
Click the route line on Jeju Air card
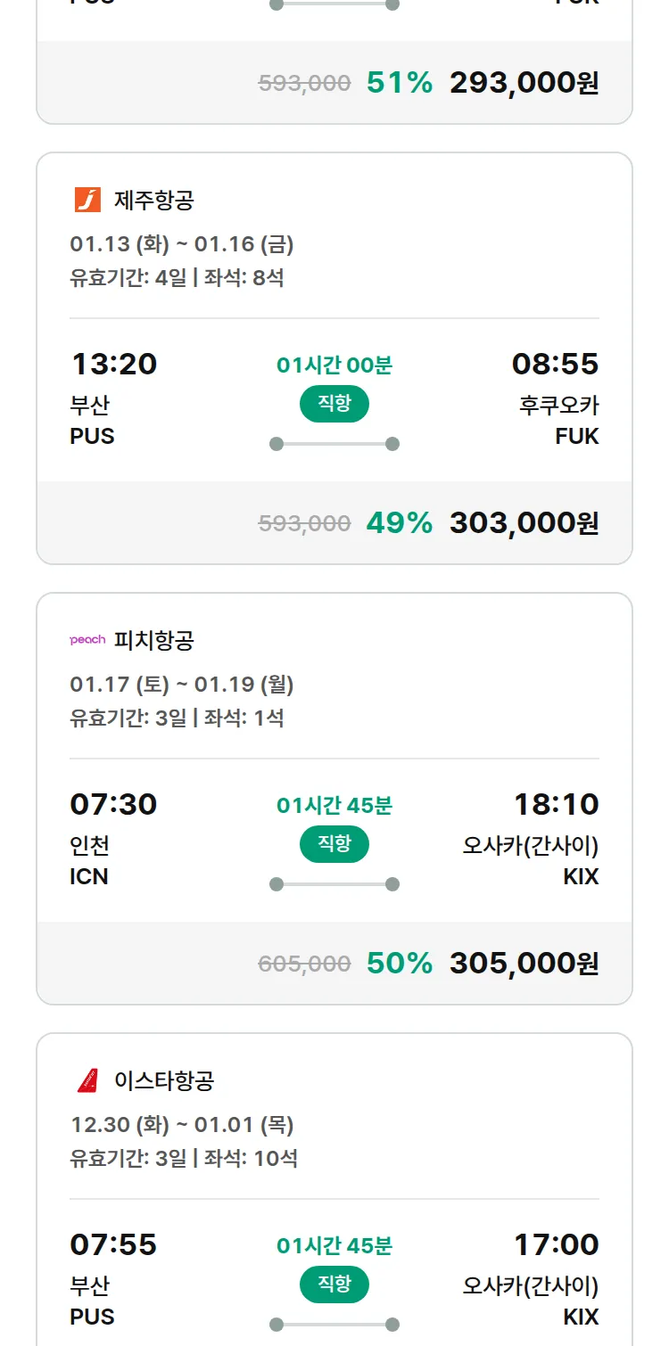pos(334,444)
